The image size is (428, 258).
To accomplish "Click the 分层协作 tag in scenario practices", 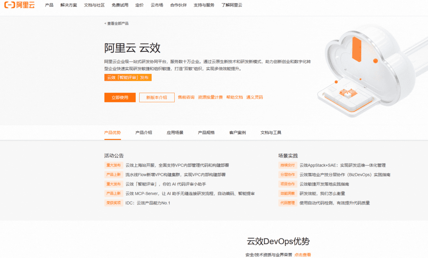I will point(288,175).
